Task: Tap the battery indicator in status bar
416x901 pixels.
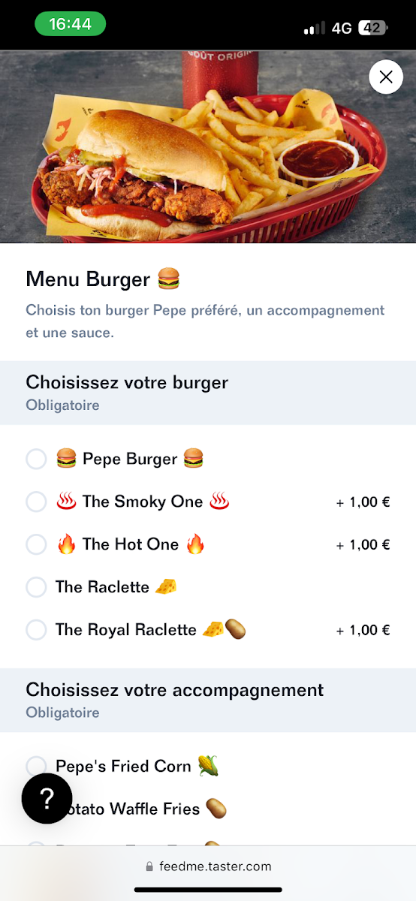Action: (x=373, y=28)
